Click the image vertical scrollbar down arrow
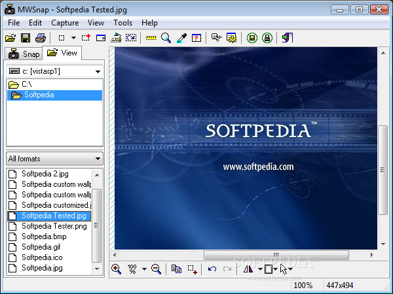 [x=383, y=244]
